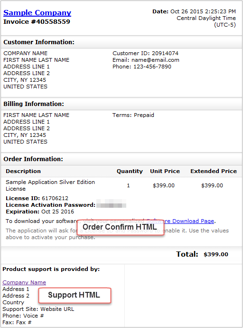The image size is (243, 328).
Task: Click the Description column header
Action: coord(23,171)
